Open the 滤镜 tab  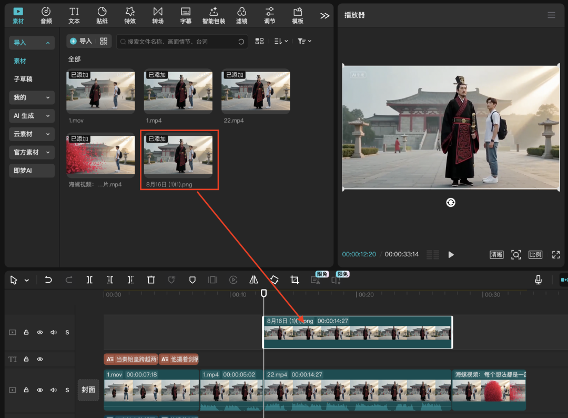click(241, 15)
